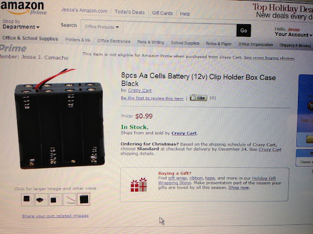Select the second angled-view thumbnail

click(41, 200)
